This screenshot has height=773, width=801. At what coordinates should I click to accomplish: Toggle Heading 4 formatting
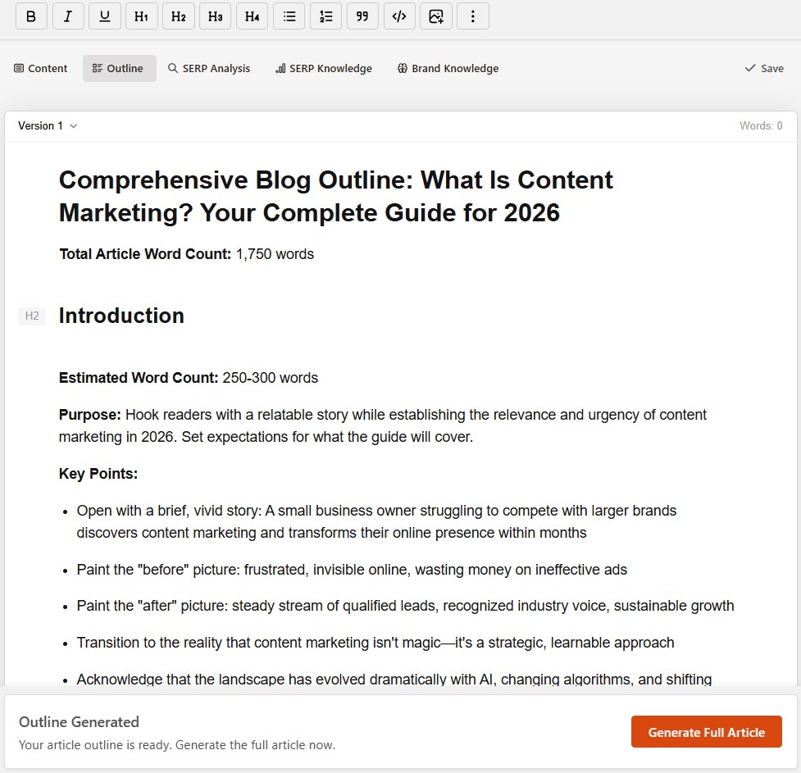252,16
